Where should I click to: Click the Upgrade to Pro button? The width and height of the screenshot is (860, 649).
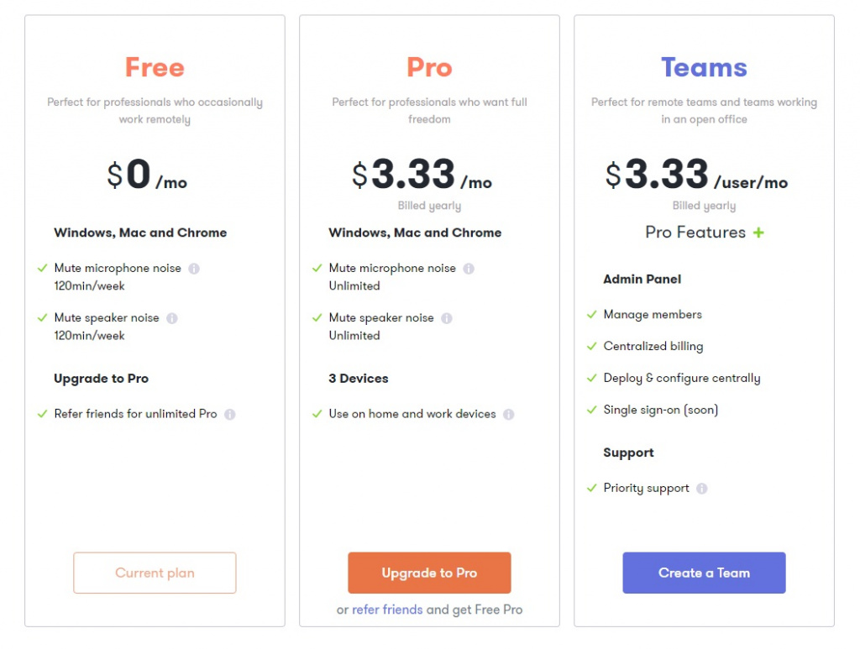pyautogui.click(x=429, y=573)
